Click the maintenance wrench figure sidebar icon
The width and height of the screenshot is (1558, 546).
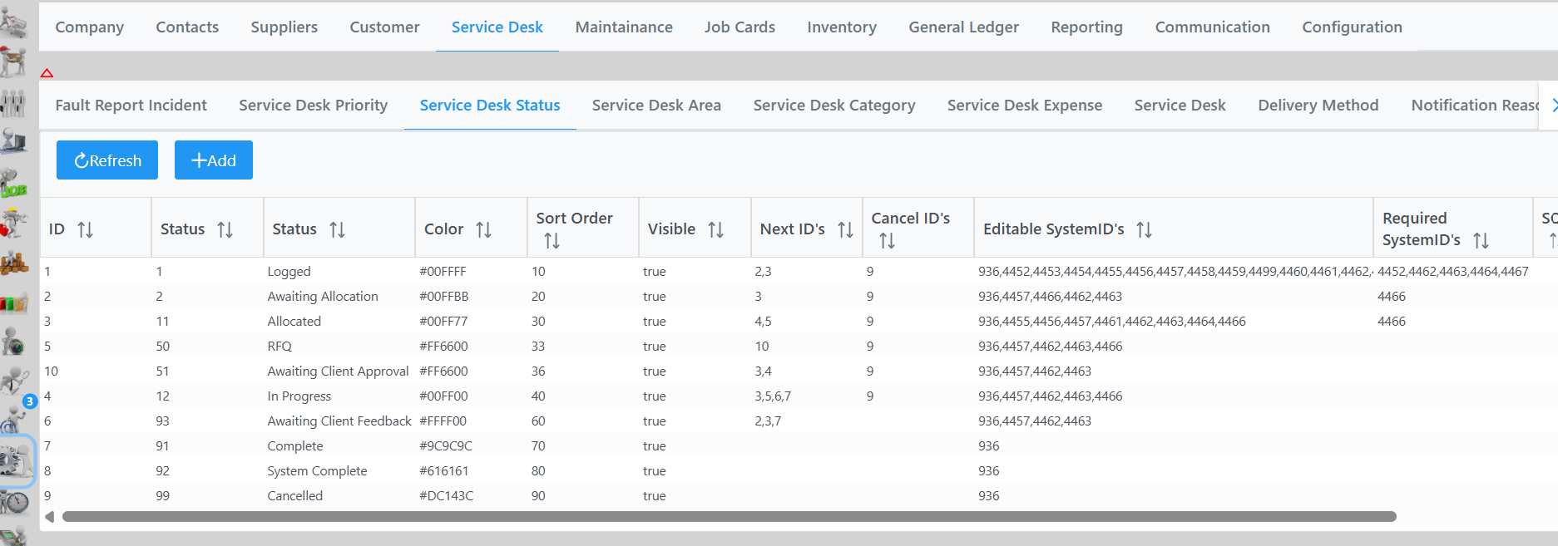click(13, 223)
